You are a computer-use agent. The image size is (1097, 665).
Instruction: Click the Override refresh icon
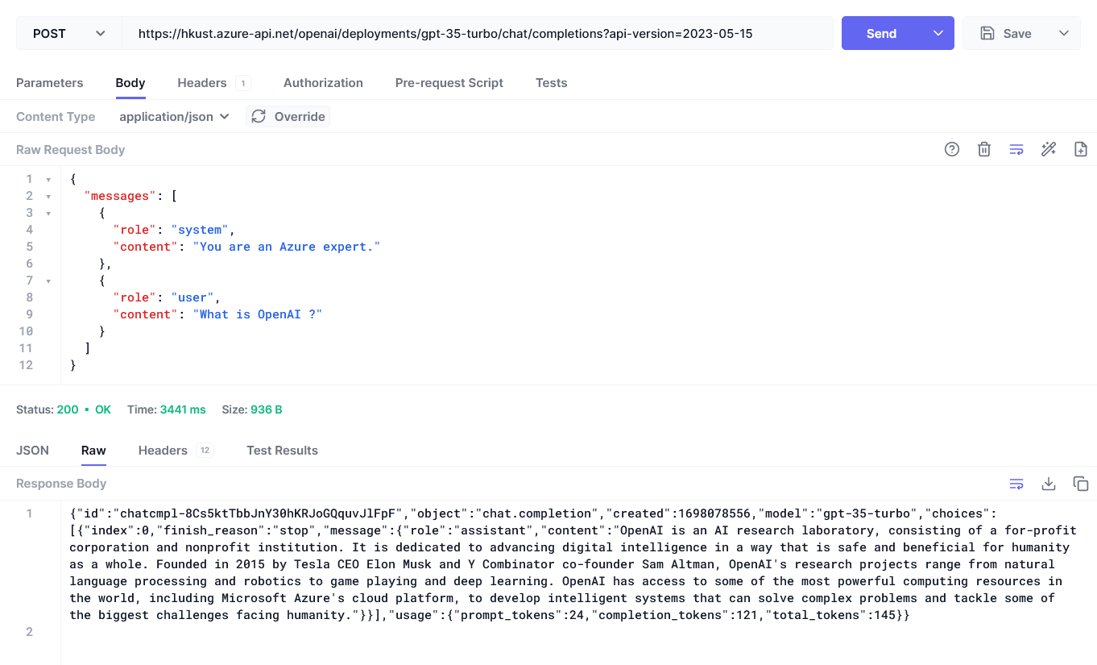pyautogui.click(x=258, y=116)
